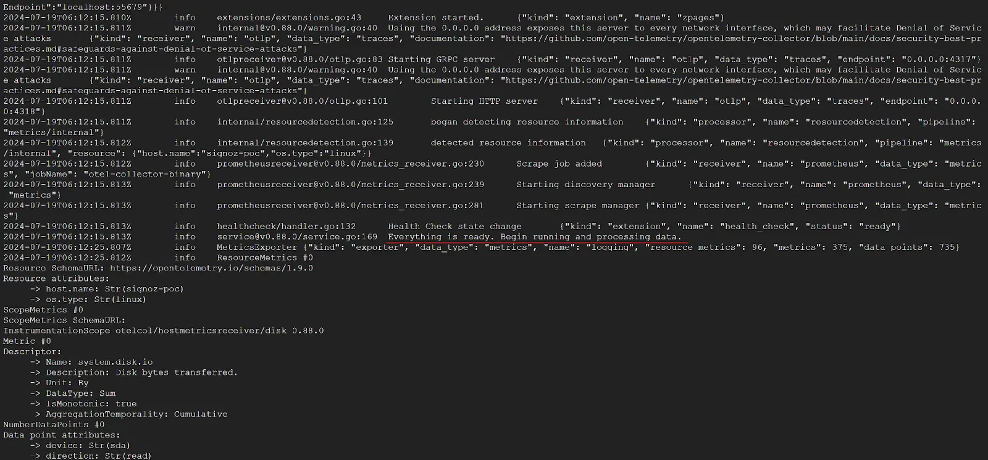
Task: Select the "Extension started." message
Action: 436,17
